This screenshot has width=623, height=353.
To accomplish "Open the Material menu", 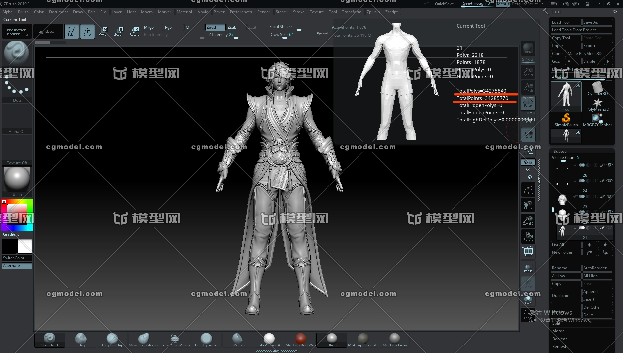I will [184, 12].
